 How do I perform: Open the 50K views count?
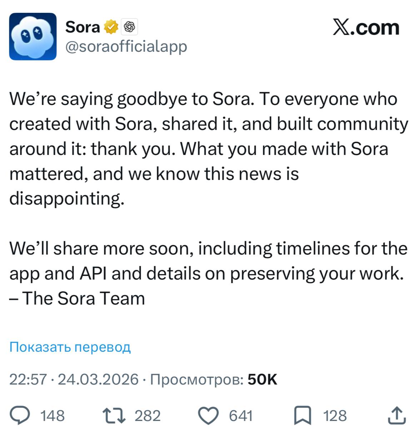tap(262, 379)
